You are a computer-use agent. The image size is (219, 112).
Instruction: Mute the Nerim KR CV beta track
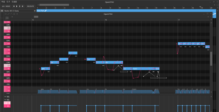[x=35, y=11]
